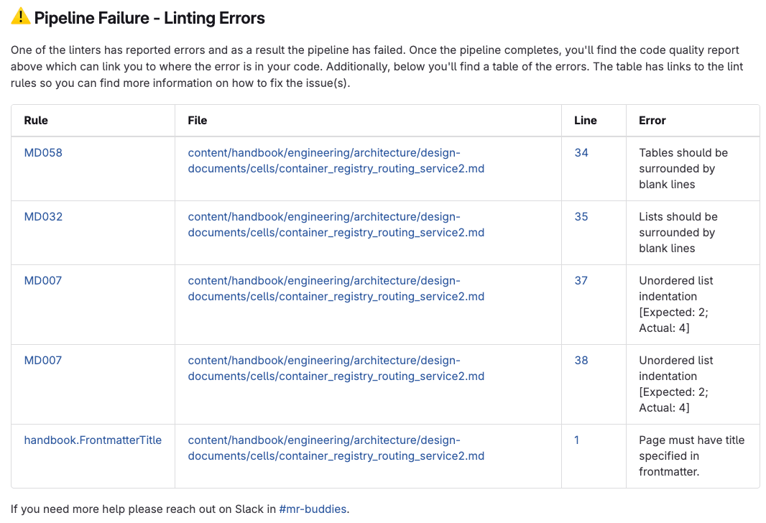
Task: Select the indentation error text in line 37 row
Action: [675, 304]
